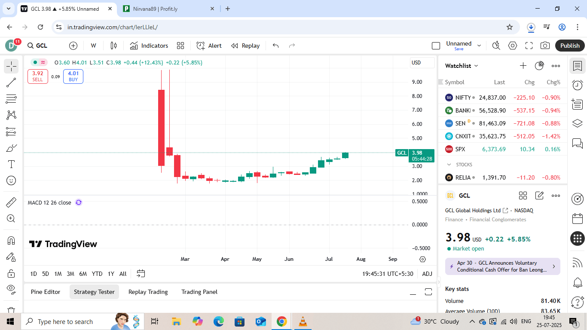Open watchlist more options menu
This screenshot has height=330, width=587.
(556, 66)
